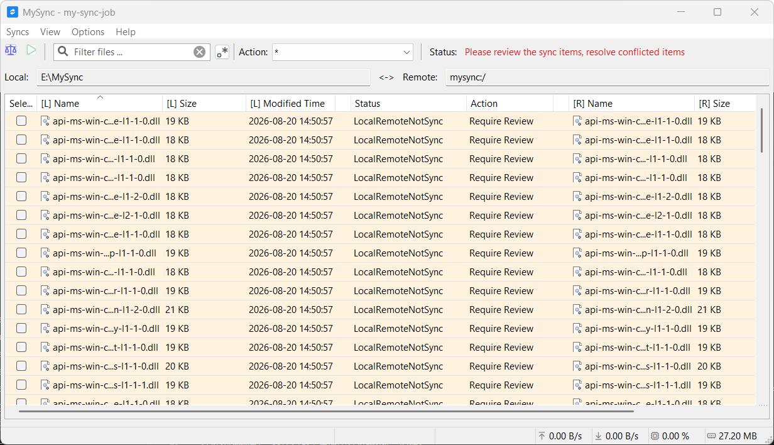Click the MySync app icon in the title bar

(12, 12)
